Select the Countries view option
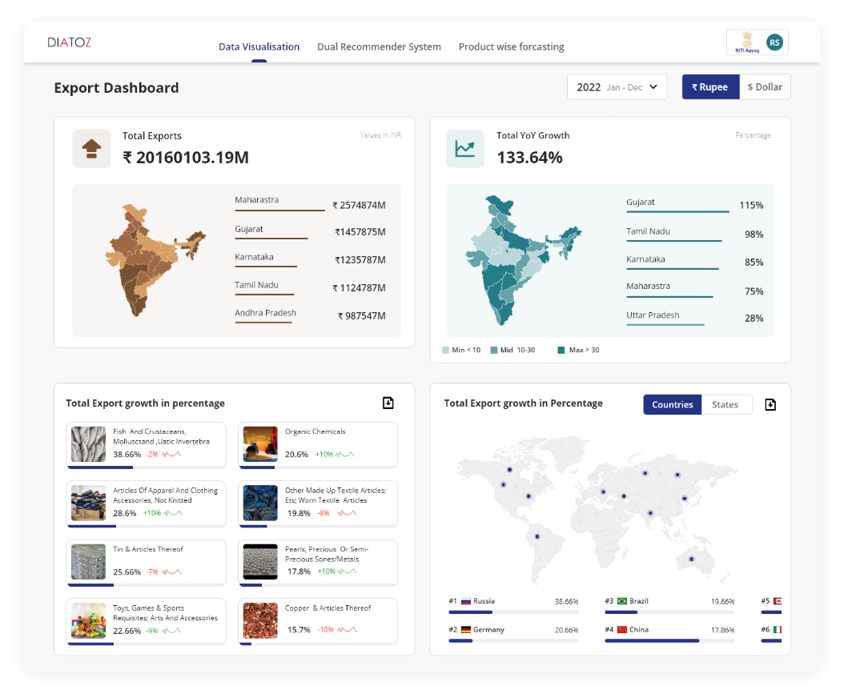Viewport: 844px width, 698px height. point(672,405)
